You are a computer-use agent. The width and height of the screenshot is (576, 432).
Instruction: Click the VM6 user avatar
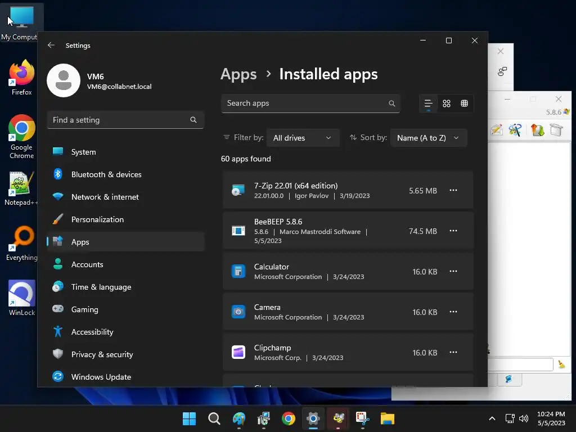pos(64,80)
